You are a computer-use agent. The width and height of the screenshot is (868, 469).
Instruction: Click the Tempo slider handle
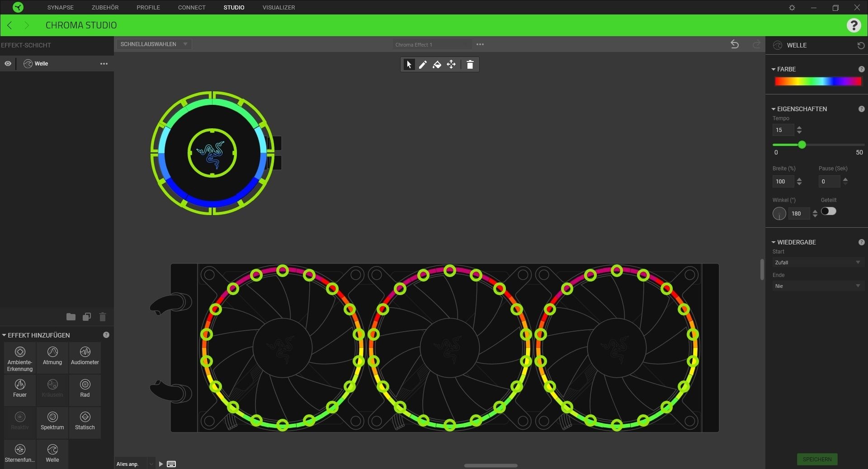(802, 145)
